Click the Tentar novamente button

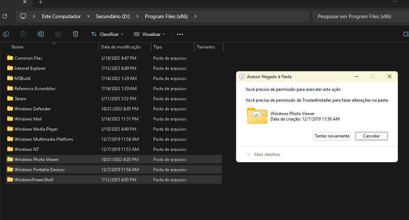(x=332, y=136)
